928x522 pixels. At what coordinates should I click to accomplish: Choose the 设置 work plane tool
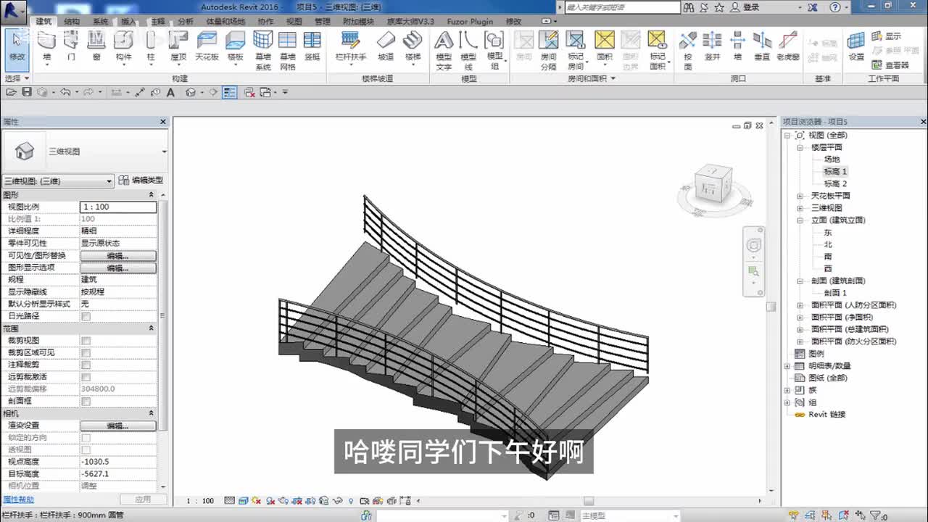click(856, 46)
